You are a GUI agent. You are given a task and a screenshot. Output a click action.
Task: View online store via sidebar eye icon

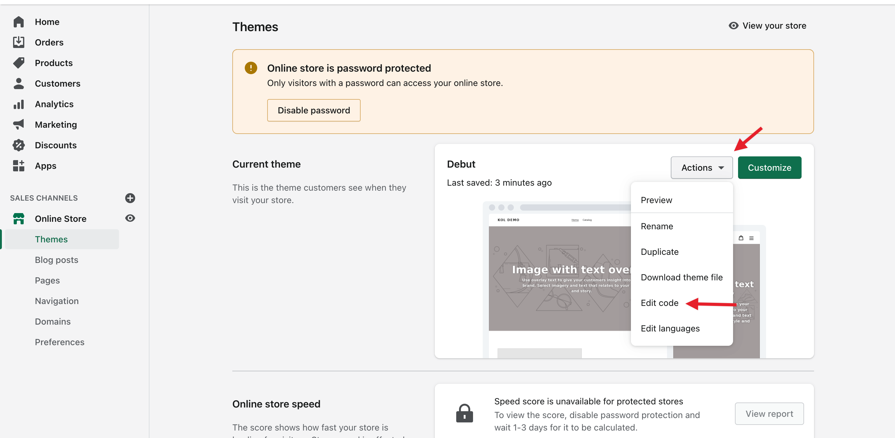(130, 218)
